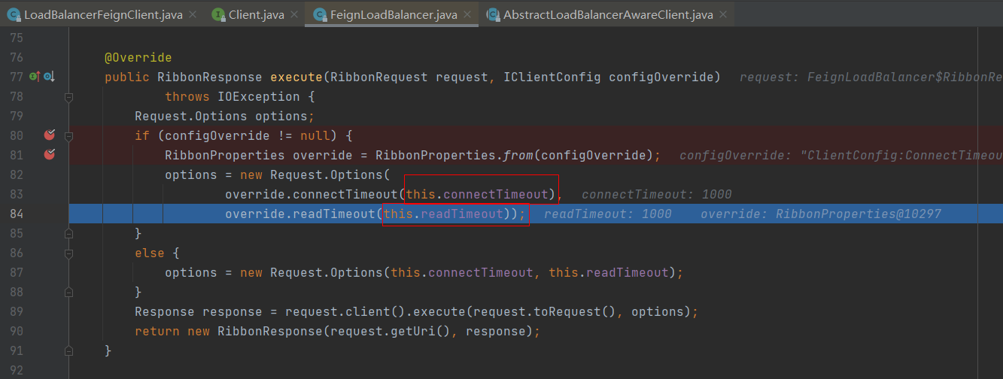1003x379 pixels.
Task: Click the class icon on AbstractLoadBalancerAwareClient.java tab
Action: [493, 14]
